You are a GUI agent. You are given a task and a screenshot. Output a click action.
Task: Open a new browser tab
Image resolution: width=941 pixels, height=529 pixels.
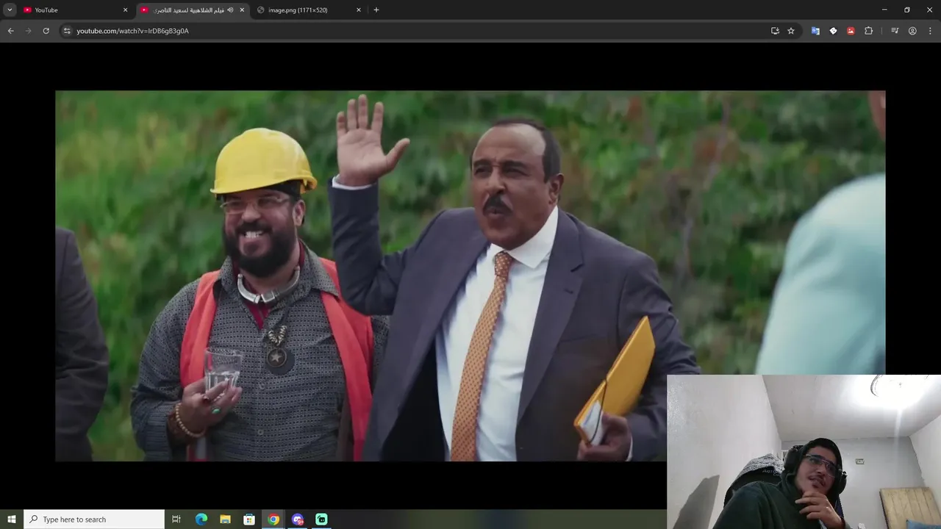pos(376,10)
